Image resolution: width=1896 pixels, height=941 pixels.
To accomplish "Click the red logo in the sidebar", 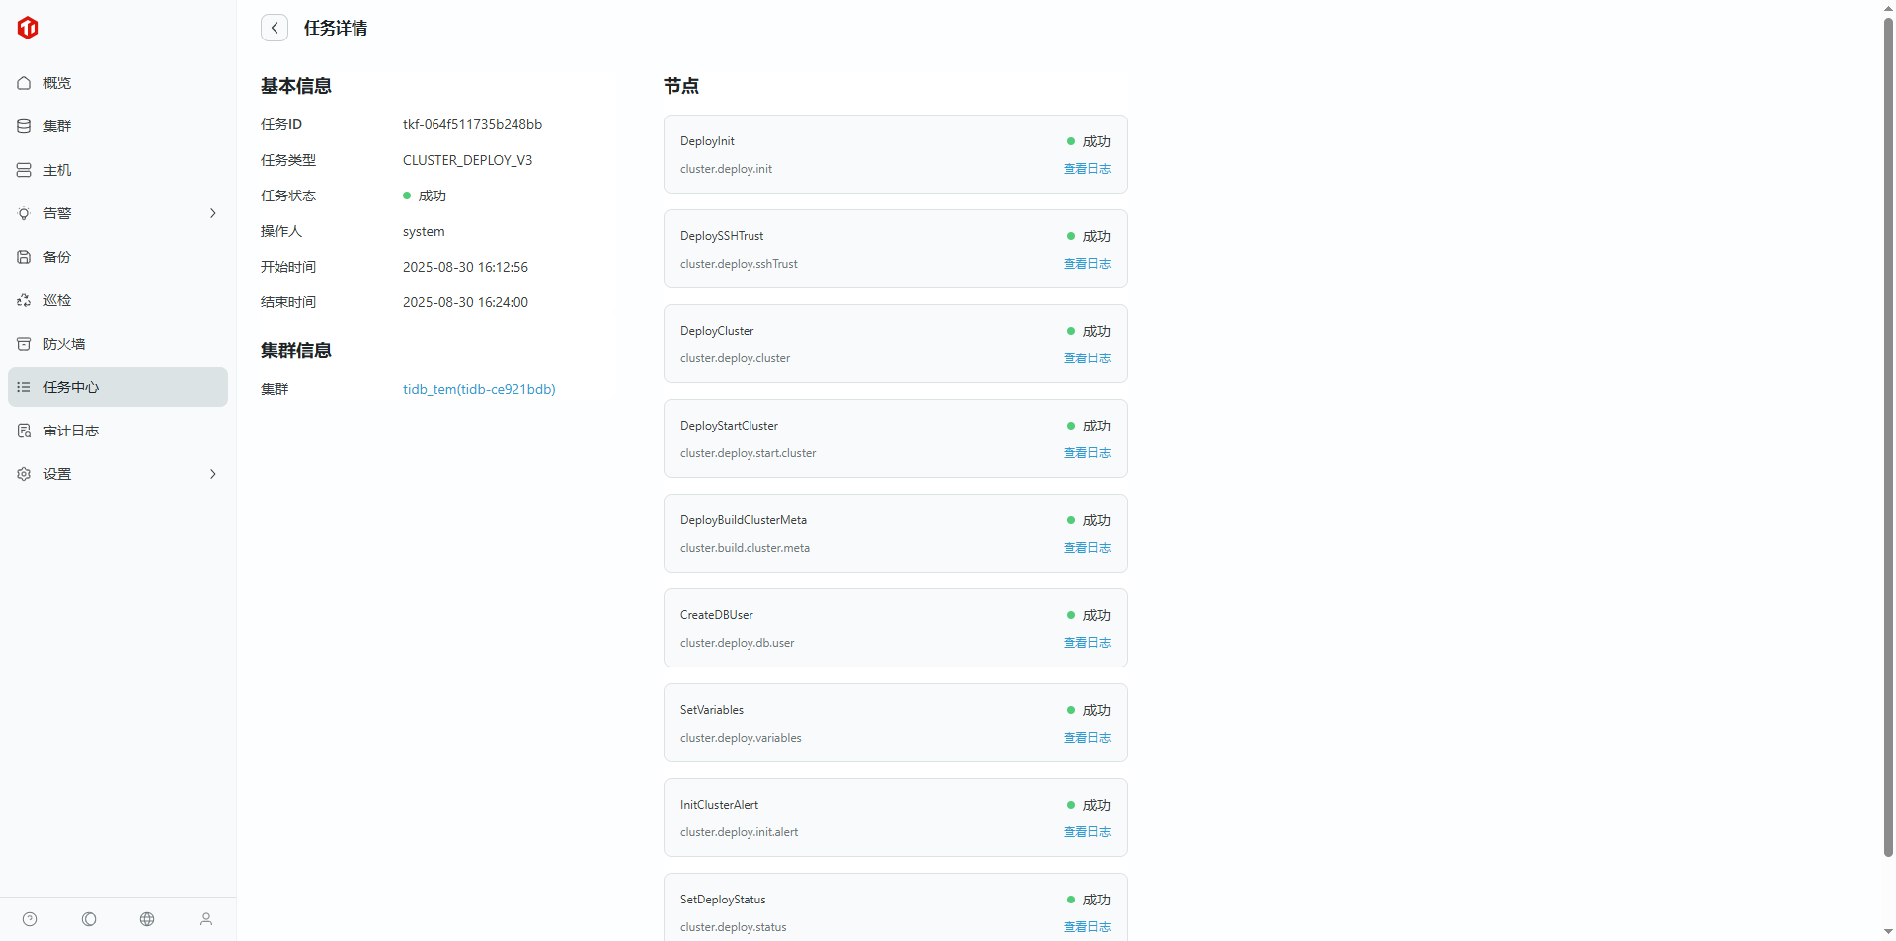I will (28, 28).
